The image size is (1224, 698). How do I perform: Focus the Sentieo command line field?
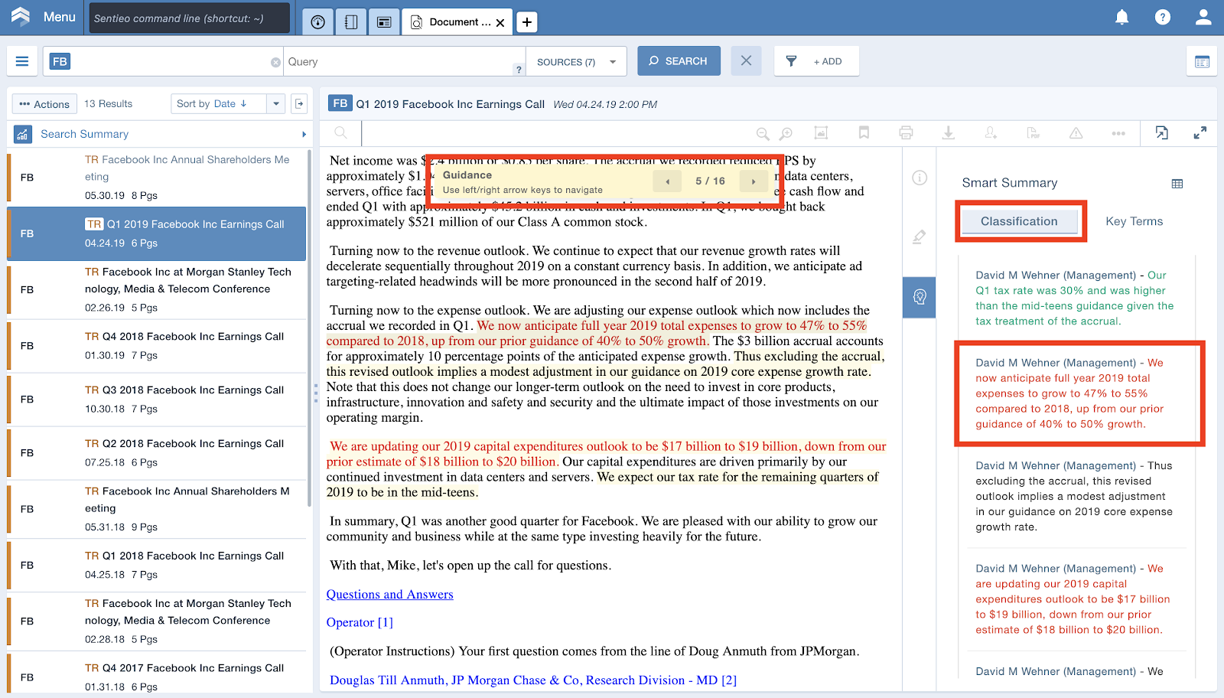point(189,18)
